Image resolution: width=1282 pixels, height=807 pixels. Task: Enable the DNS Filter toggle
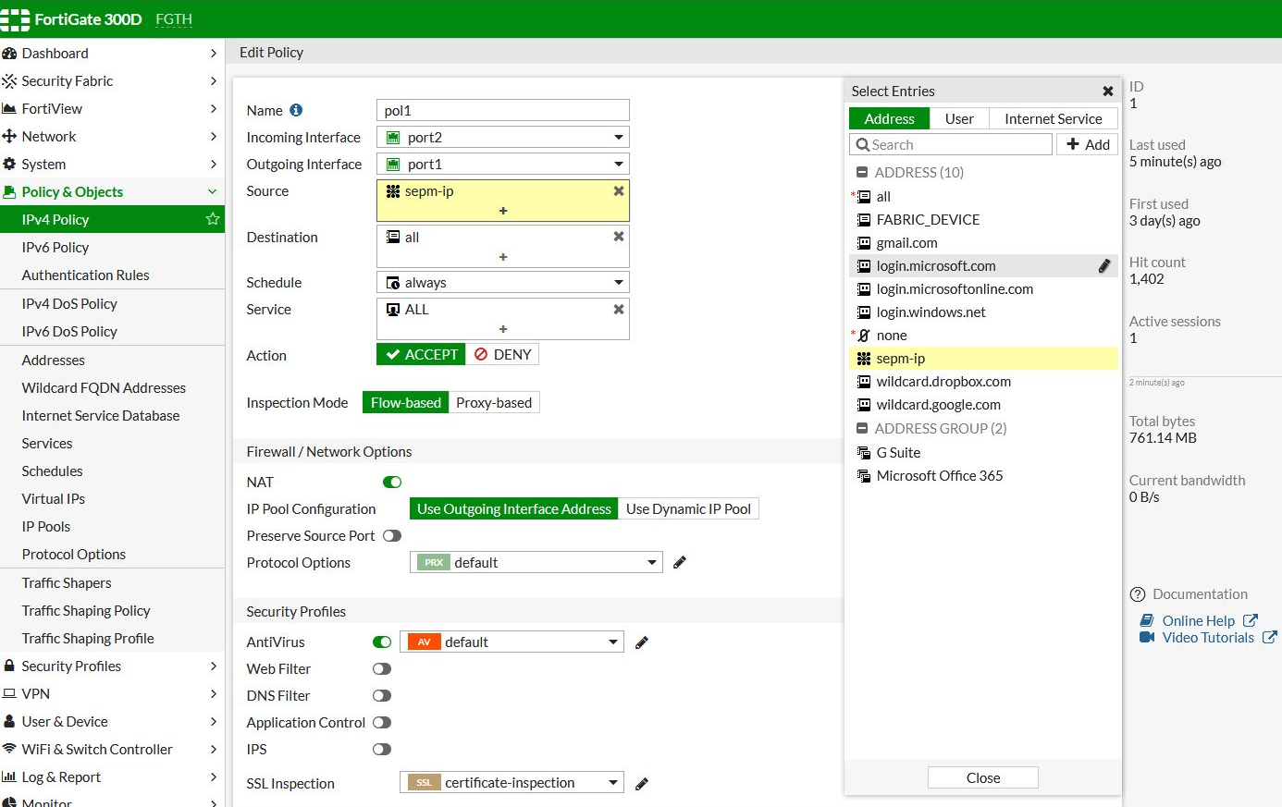[x=382, y=695]
